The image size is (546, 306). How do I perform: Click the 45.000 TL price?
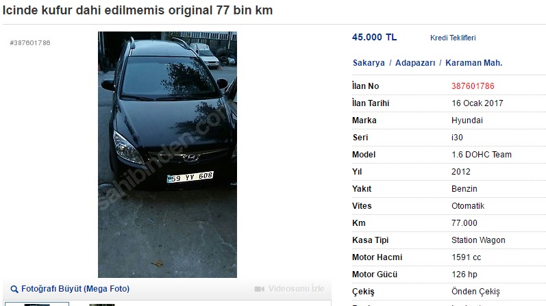[x=374, y=37]
